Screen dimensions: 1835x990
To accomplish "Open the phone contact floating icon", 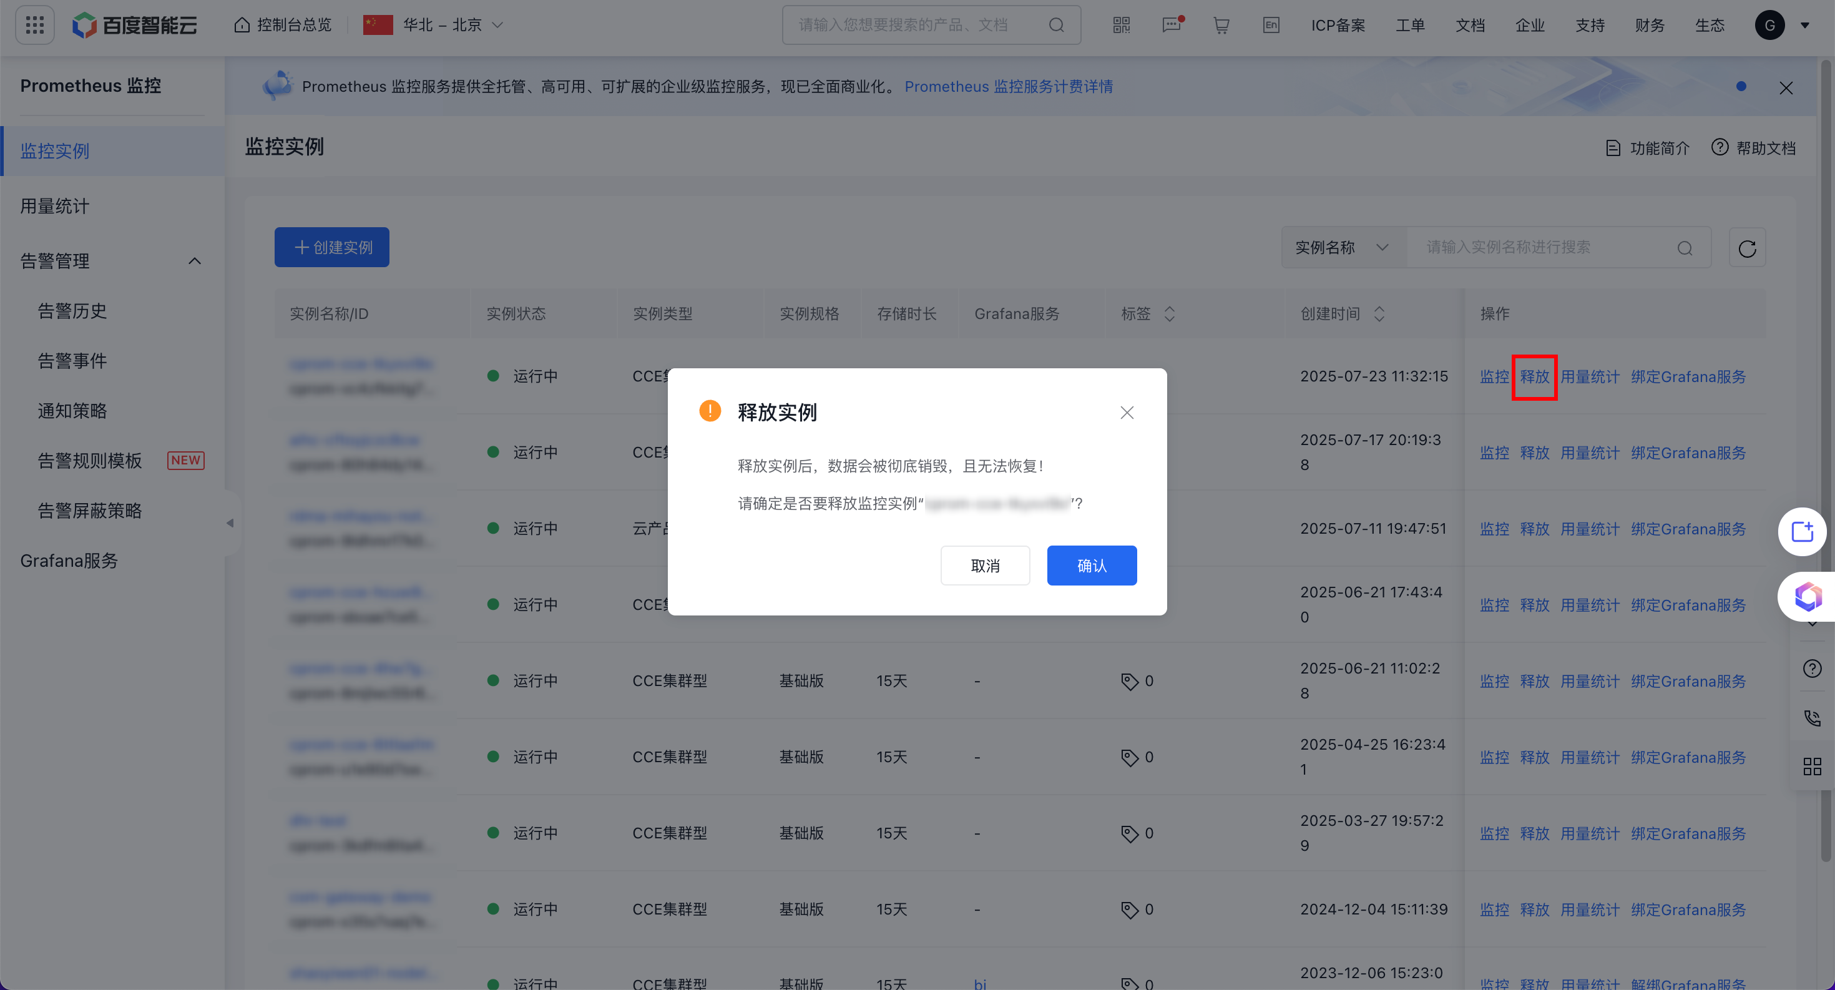I will 1812,717.
